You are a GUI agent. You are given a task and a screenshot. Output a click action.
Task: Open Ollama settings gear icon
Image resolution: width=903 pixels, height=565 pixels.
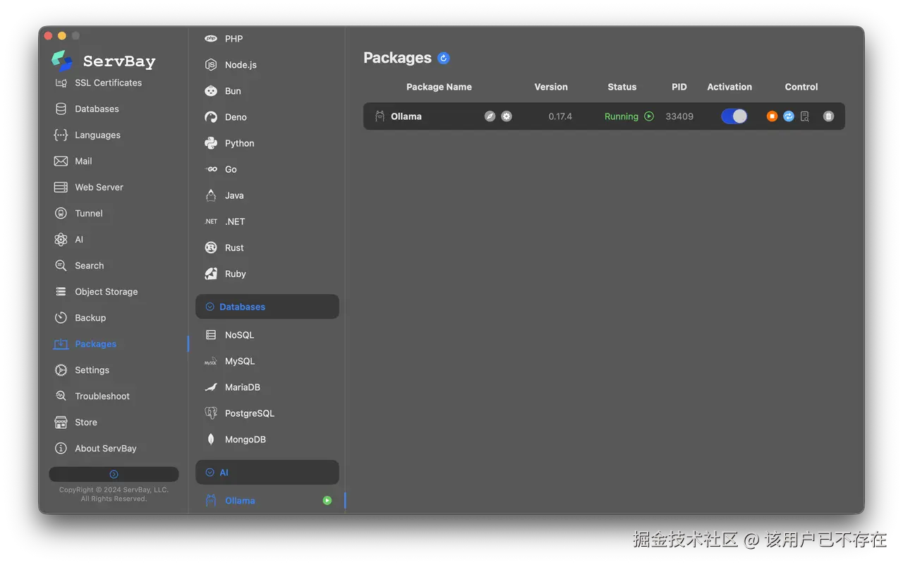[x=507, y=116]
